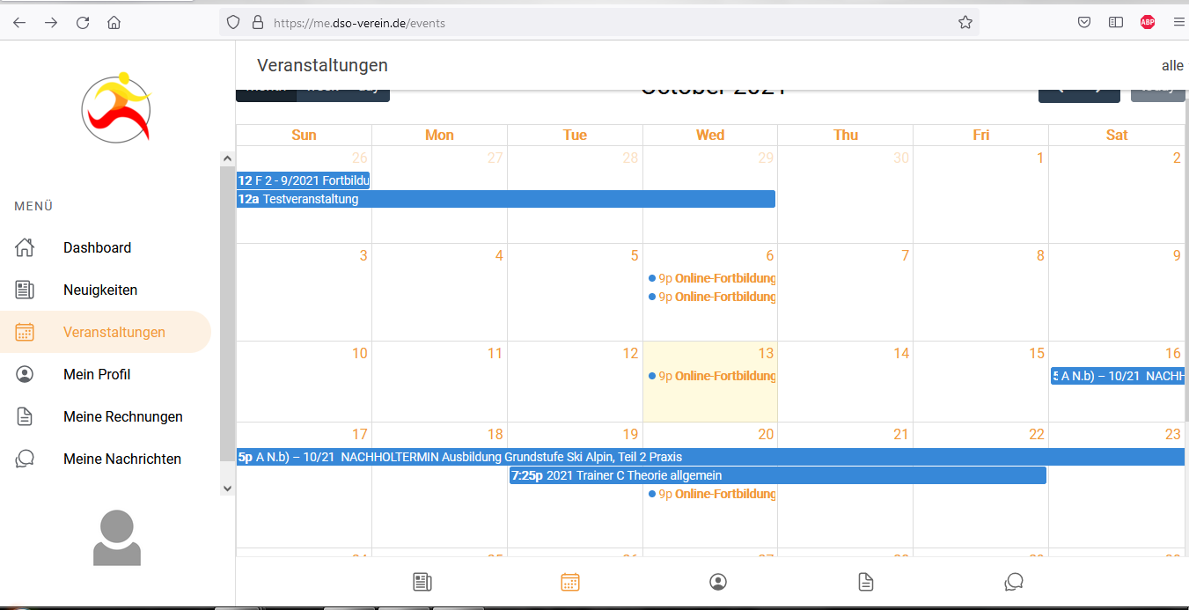Open the 'alle' filter at top right
Image resolution: width=1189 pixels, height=610 pixels.
[x=1172, y=66]
